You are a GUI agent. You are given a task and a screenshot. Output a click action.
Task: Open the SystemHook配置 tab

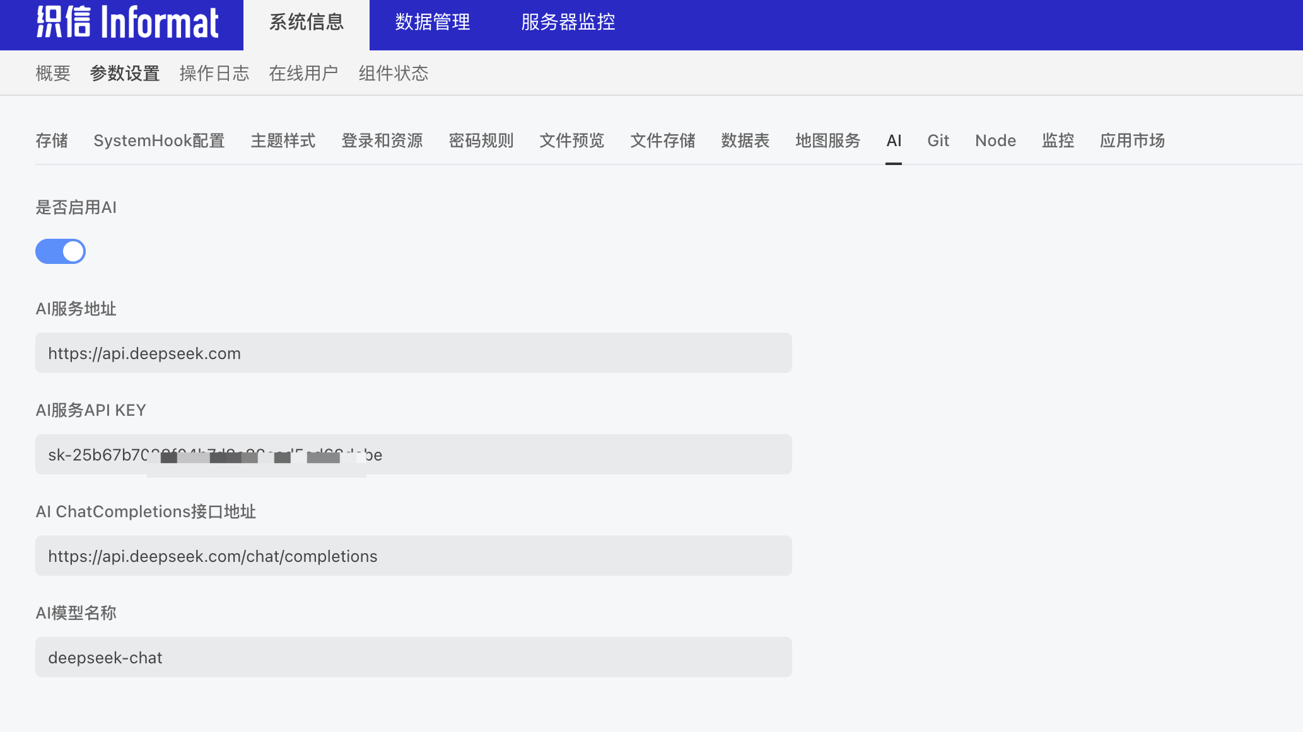[160, 140]
